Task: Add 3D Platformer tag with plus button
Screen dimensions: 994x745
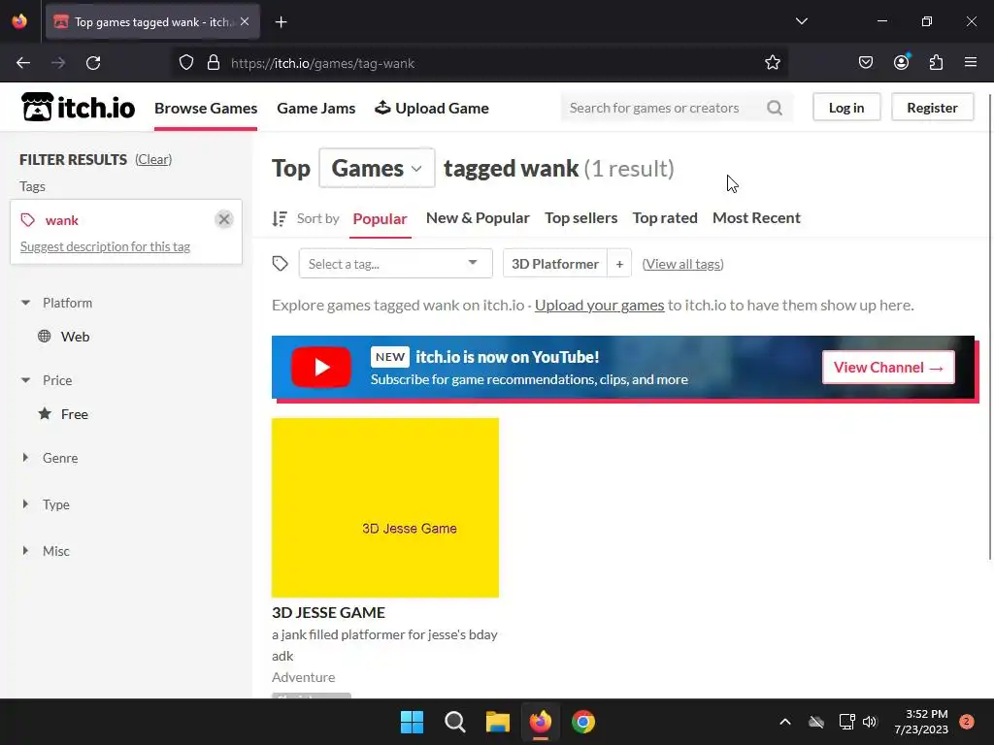Action: pyautogui.click(x=619, y=264)
